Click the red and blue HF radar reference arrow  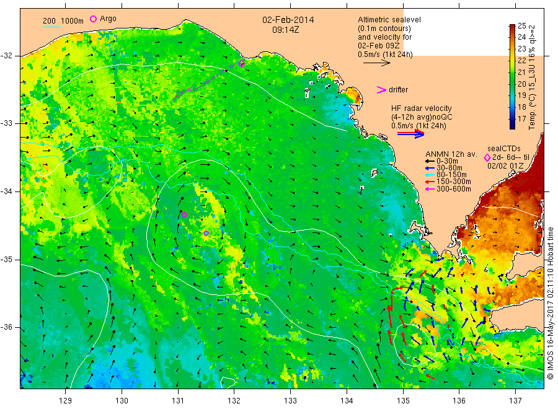tap(410, 134)
